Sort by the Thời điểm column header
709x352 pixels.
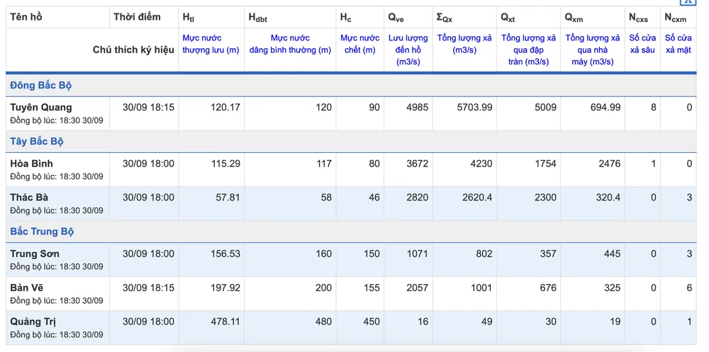[137, 17]
